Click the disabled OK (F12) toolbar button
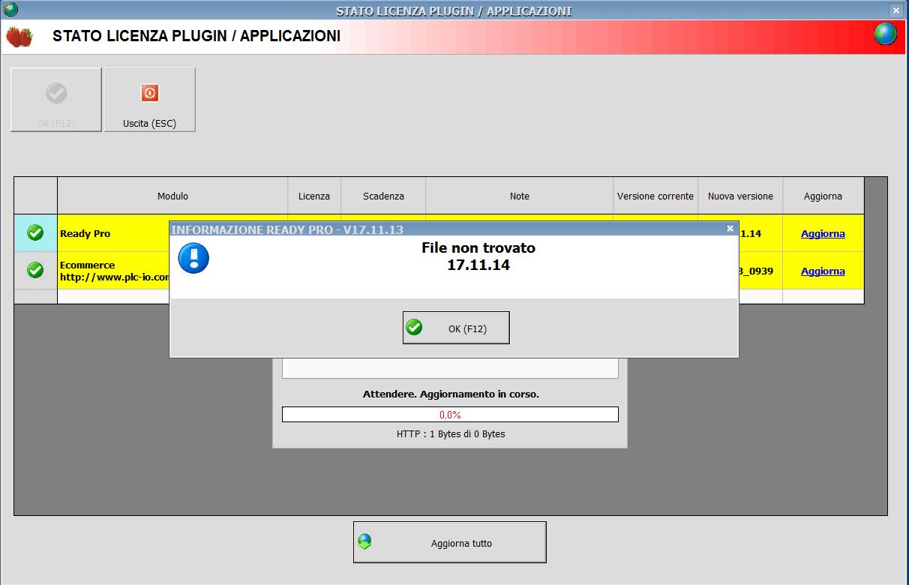909x585 pixels. [x=56, y=100]
